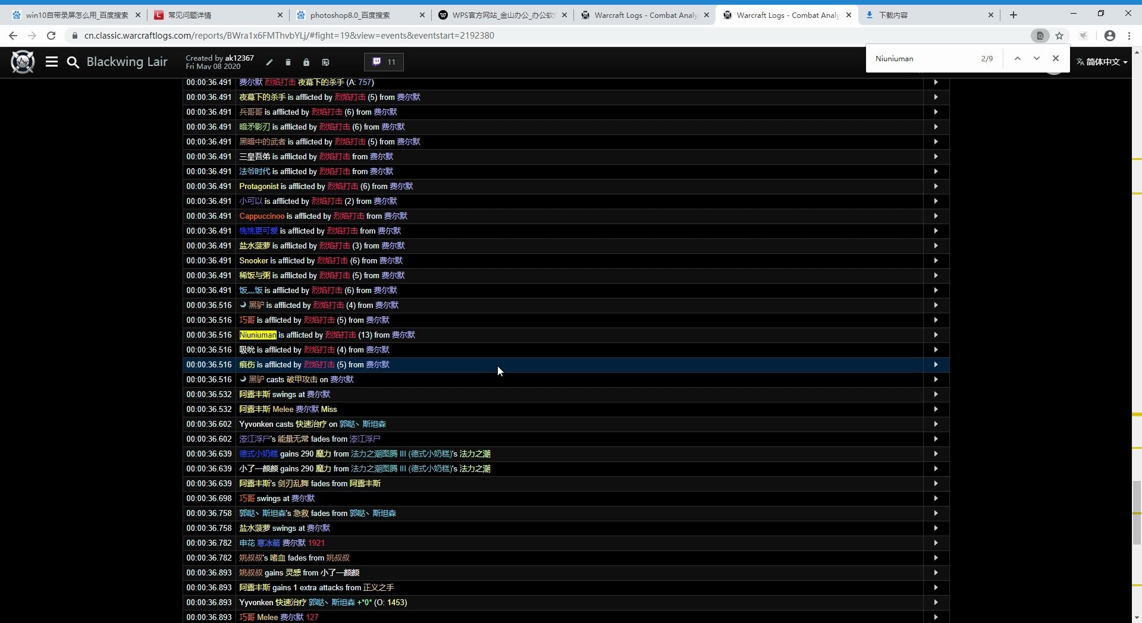Click damage value 127 in 巧哥 Melee row
1142x623 pixels.
coord(312,617)
